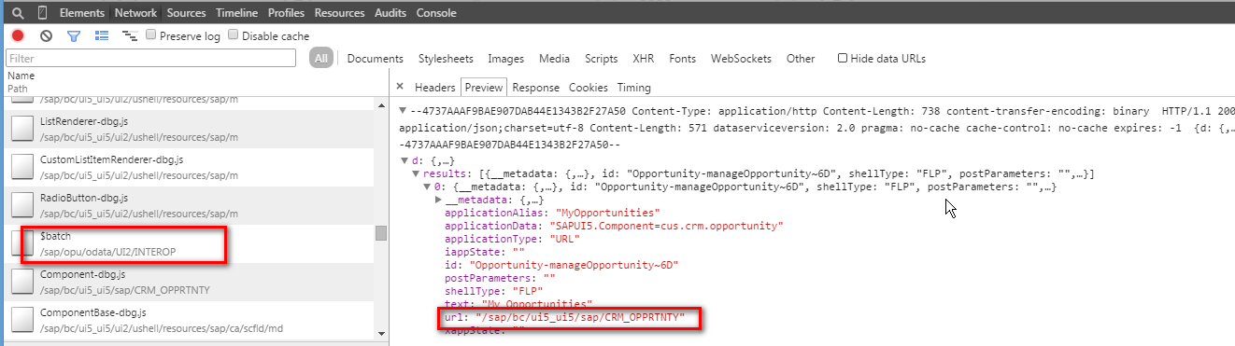The width and height of the screenshot is (1235, 346).
Task: Filter requests by Stylesheets
Action: click(446, 59)
